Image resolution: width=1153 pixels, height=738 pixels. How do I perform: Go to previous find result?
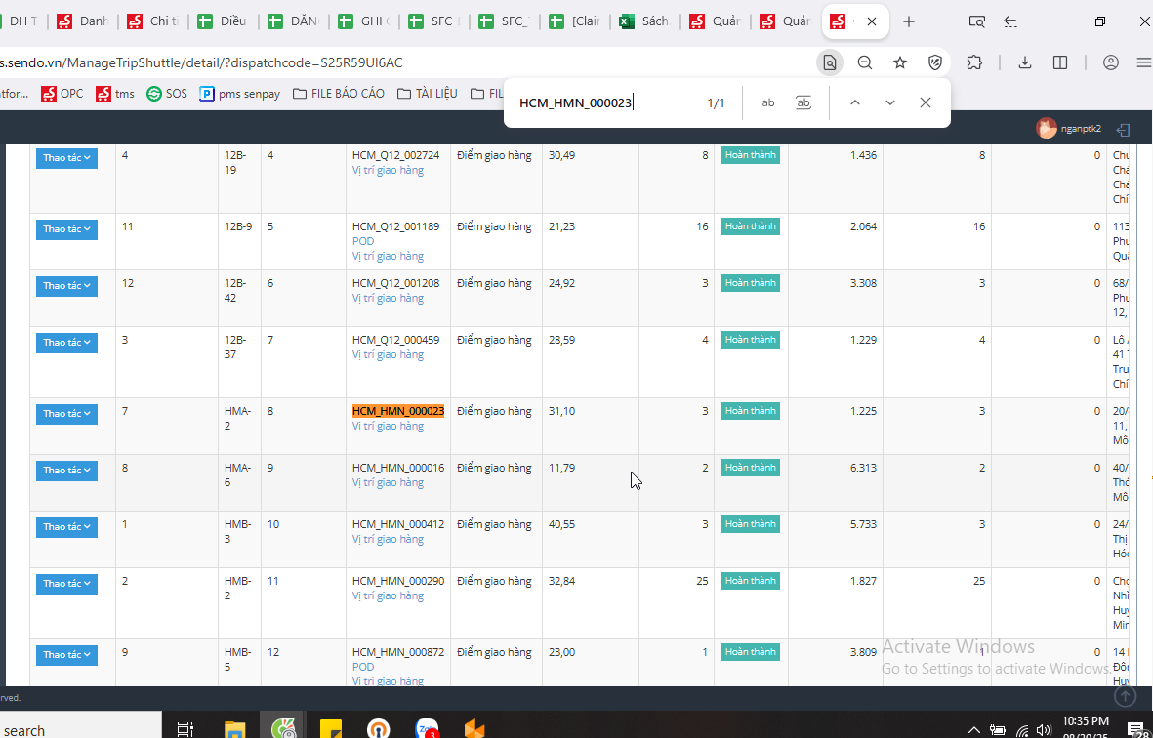pyautogui.click(x=855, y=102)
